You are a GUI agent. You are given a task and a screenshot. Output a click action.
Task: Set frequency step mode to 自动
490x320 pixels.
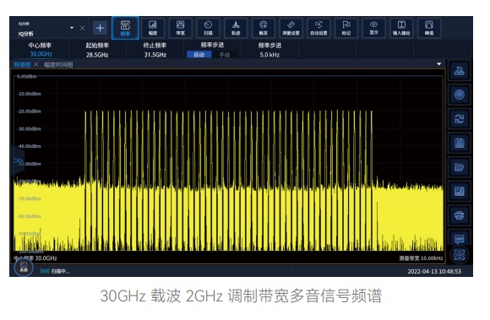(199, 55)
